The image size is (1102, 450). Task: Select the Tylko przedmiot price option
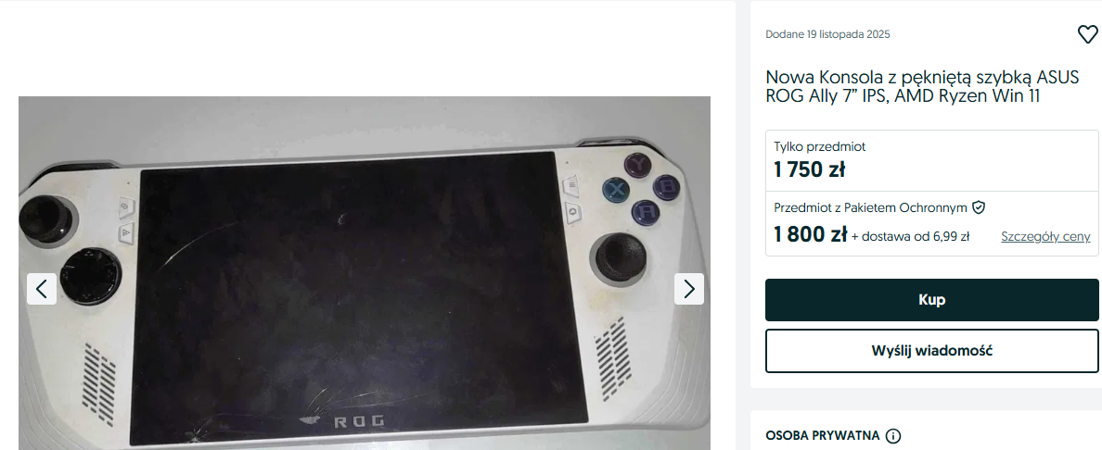[x=931, y=161]
